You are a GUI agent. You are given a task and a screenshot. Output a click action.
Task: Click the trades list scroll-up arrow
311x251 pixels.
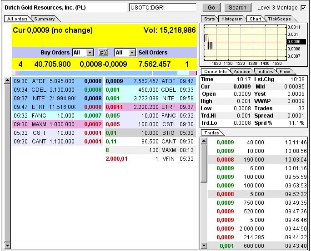click(204, 142)
